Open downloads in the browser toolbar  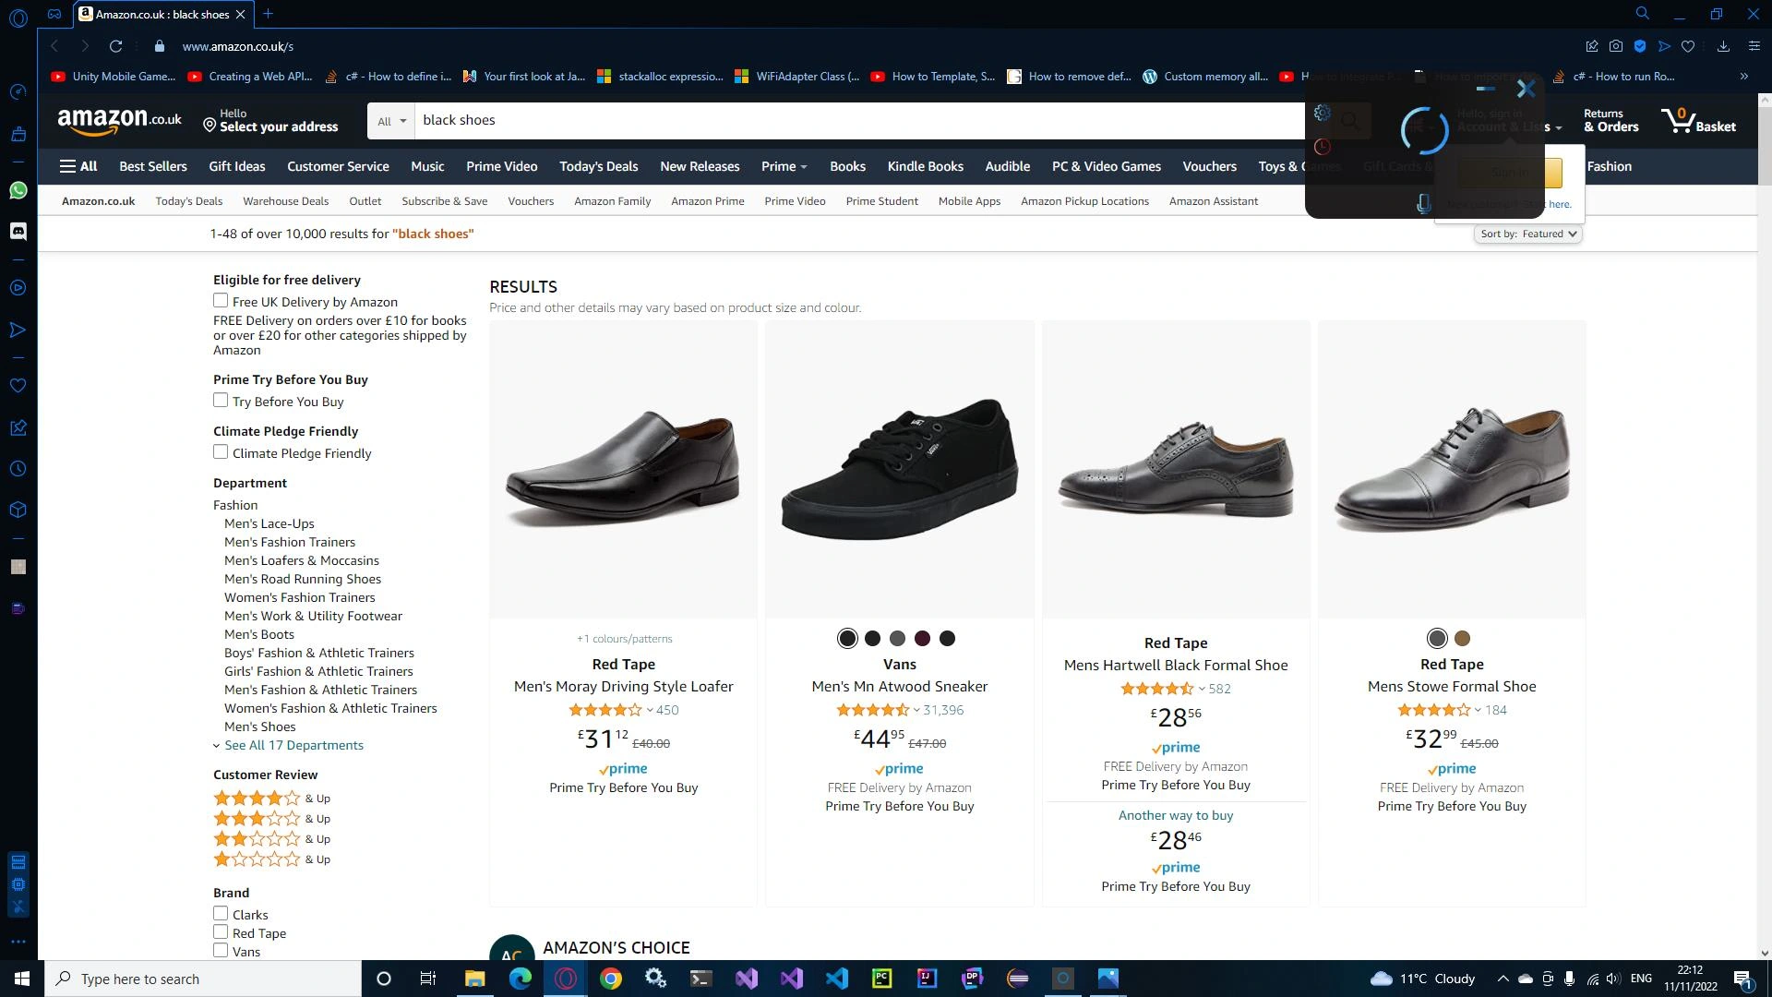pos(1723,46)
